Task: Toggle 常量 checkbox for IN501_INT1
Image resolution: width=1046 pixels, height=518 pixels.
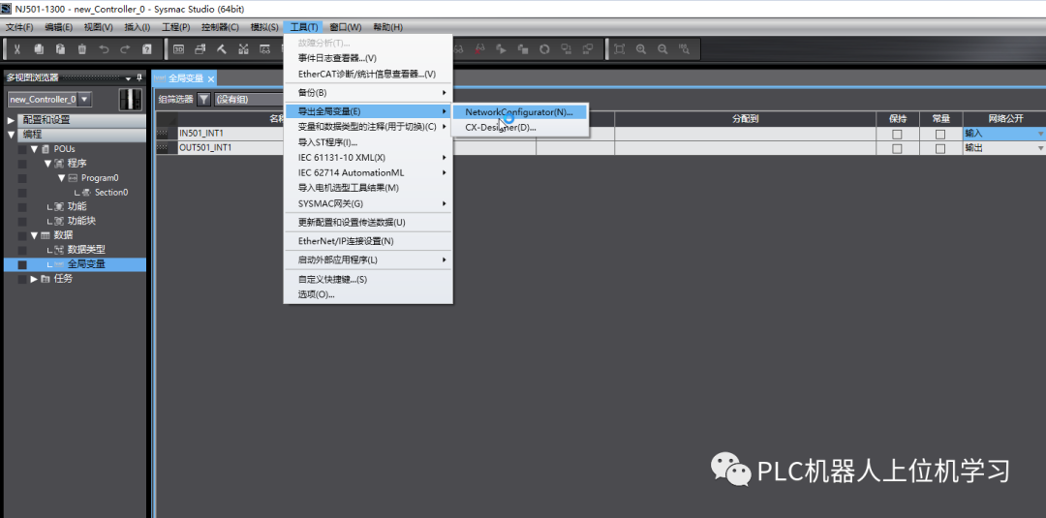Action: click(x=940, y=134)
